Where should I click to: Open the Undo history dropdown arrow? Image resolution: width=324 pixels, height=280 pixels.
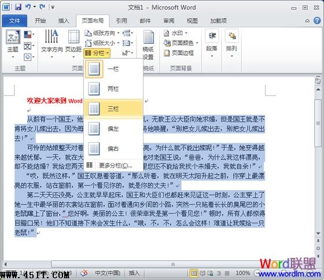click(35, 7)
